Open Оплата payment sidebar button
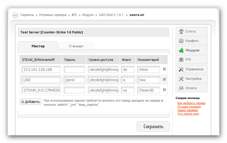The width and height of the screenshot is (227, 143). 191,88
